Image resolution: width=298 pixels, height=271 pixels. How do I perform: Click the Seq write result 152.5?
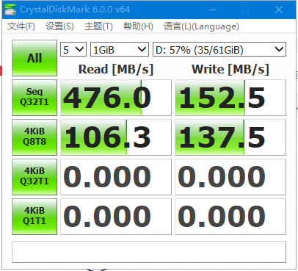pyautogui.click(x=230, y=98)
